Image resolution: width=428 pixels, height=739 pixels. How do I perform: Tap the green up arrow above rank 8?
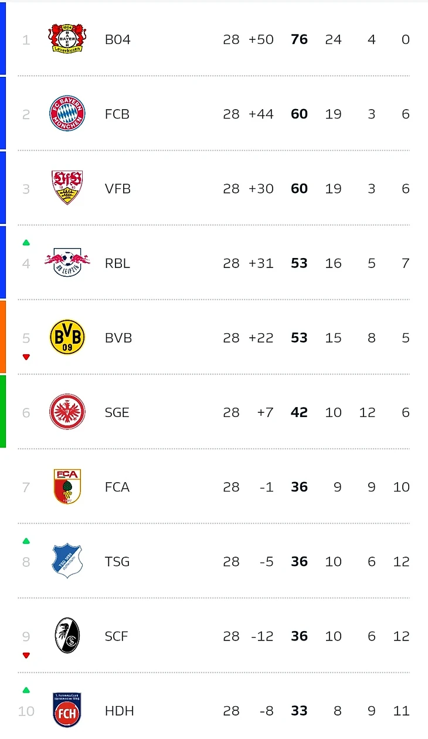26,541
